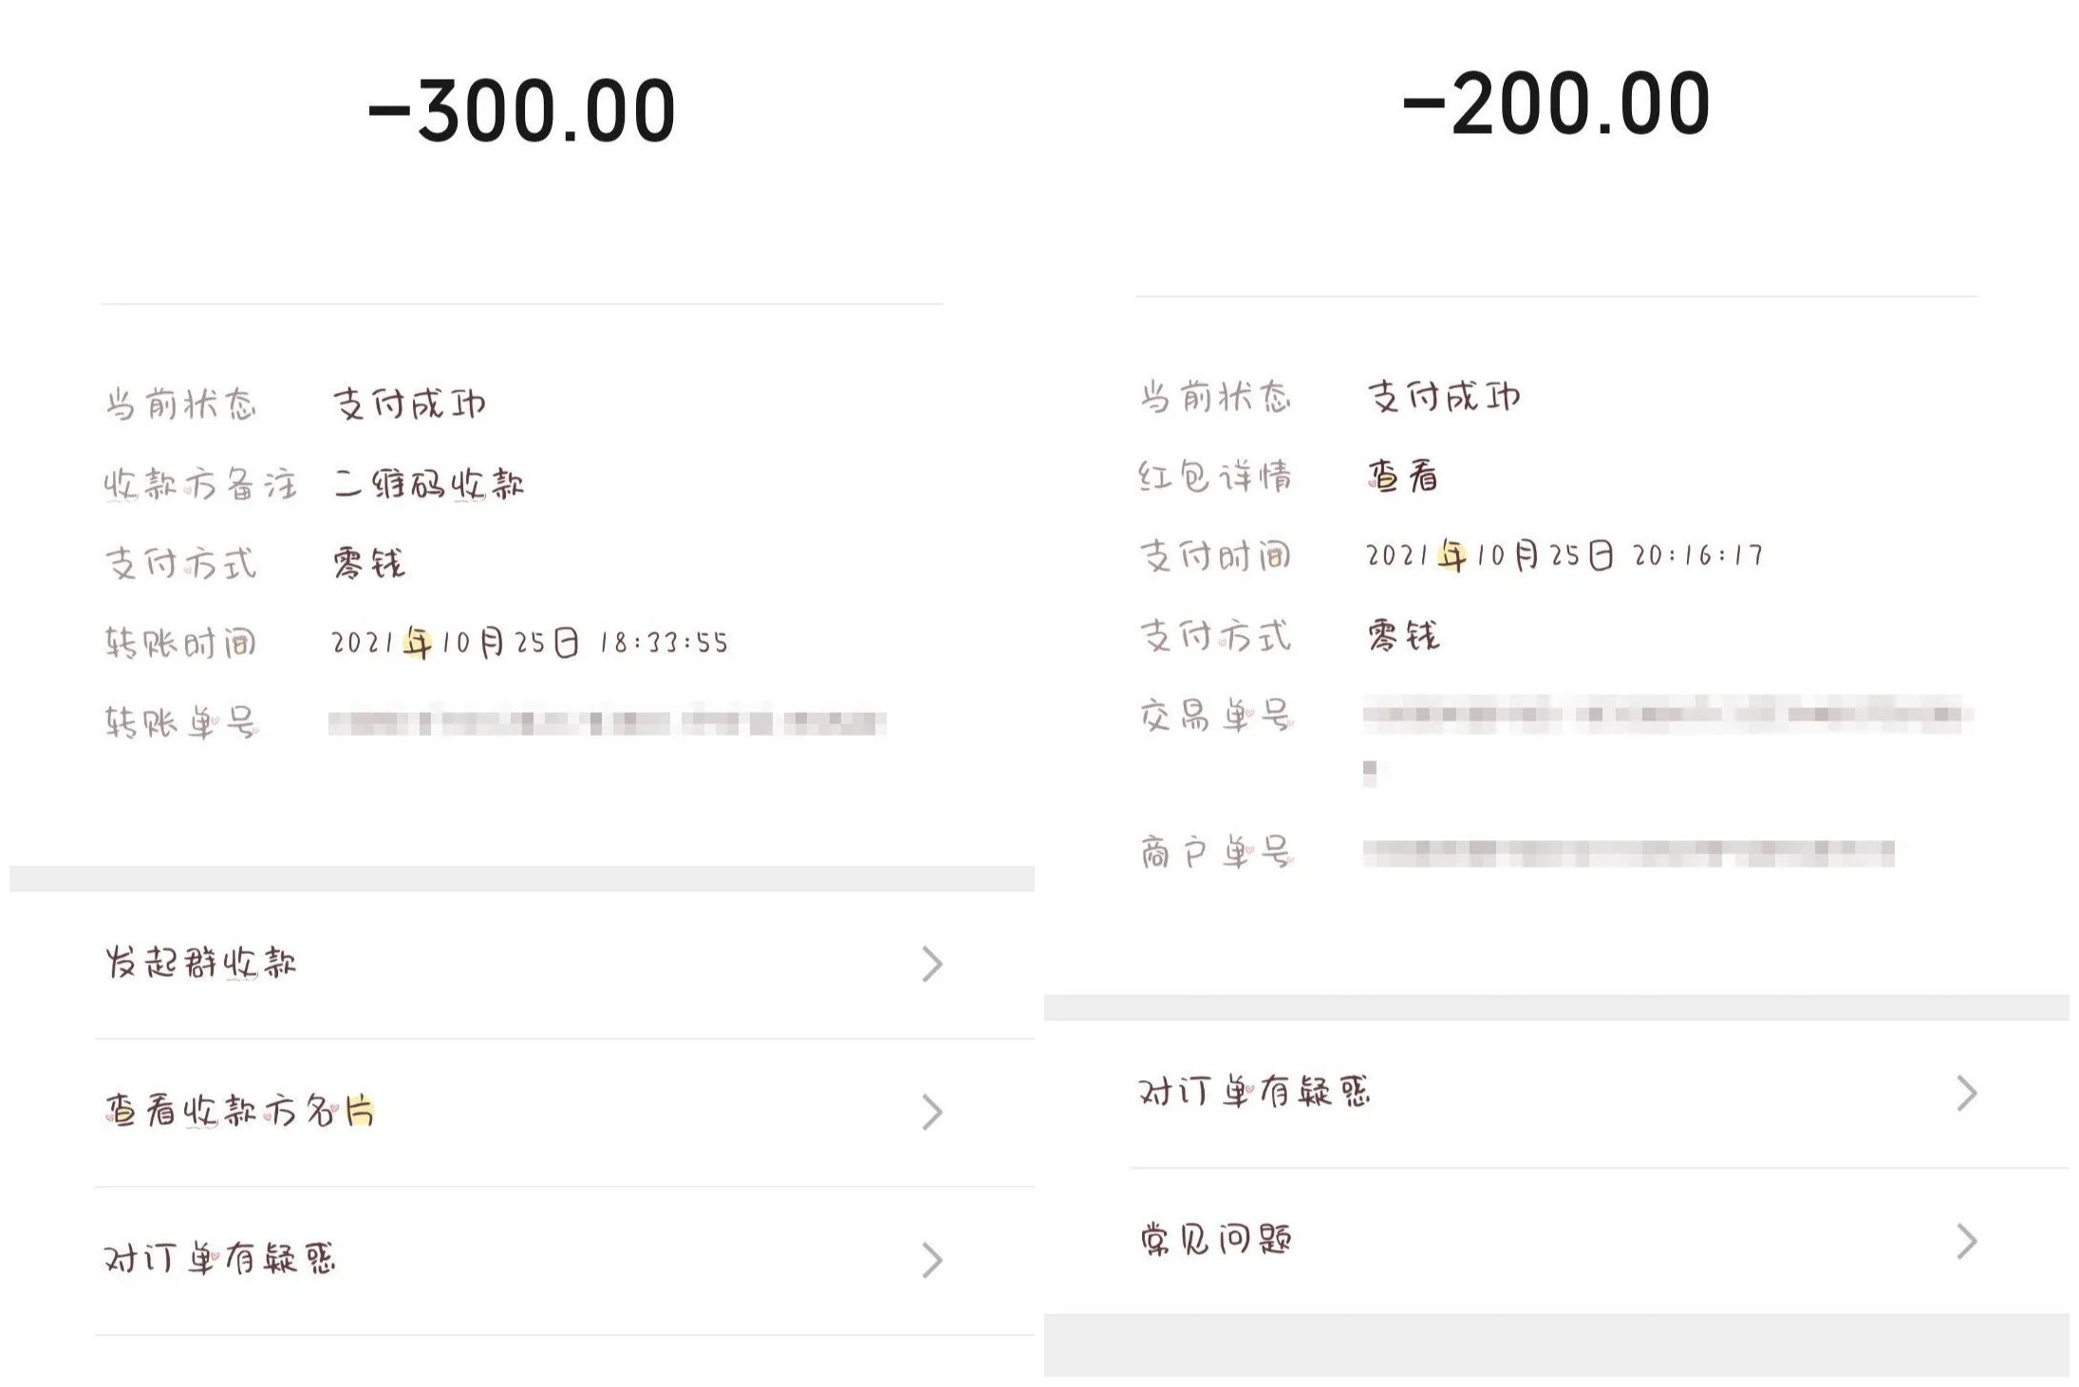Image resolution: width=2079 pixels, height=1387 pixels.
Task: Click the blurred 商户单号 number
Action: click(x=1628, y=853)
